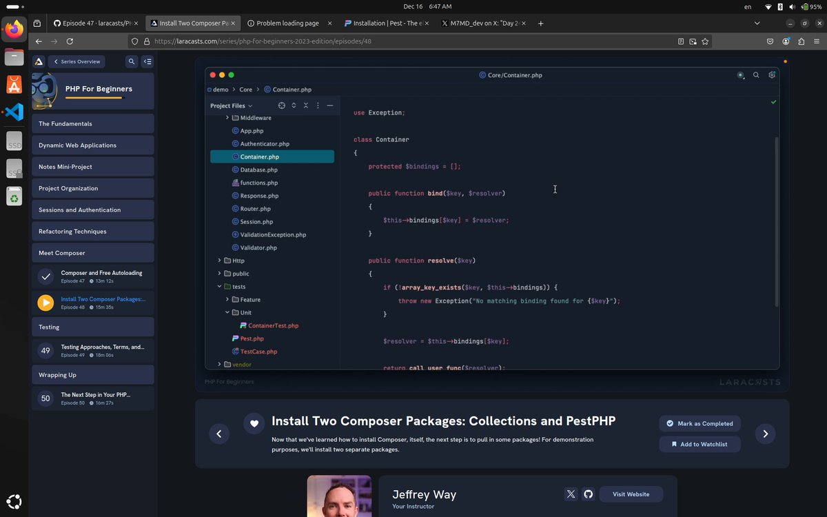Open the list all tabs dropdown chevron

[x=757, y=23]
